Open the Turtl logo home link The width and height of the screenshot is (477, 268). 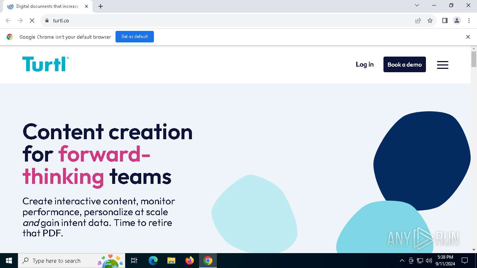click(x=45, y=64)
